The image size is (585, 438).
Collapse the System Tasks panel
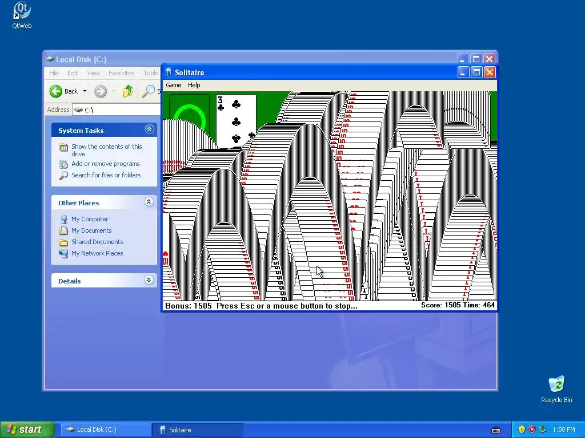point(149,129)
